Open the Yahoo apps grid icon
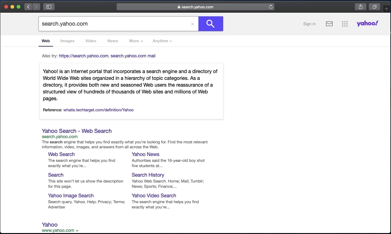This screenshot has width=391, height=234. [x=345, y=24]
